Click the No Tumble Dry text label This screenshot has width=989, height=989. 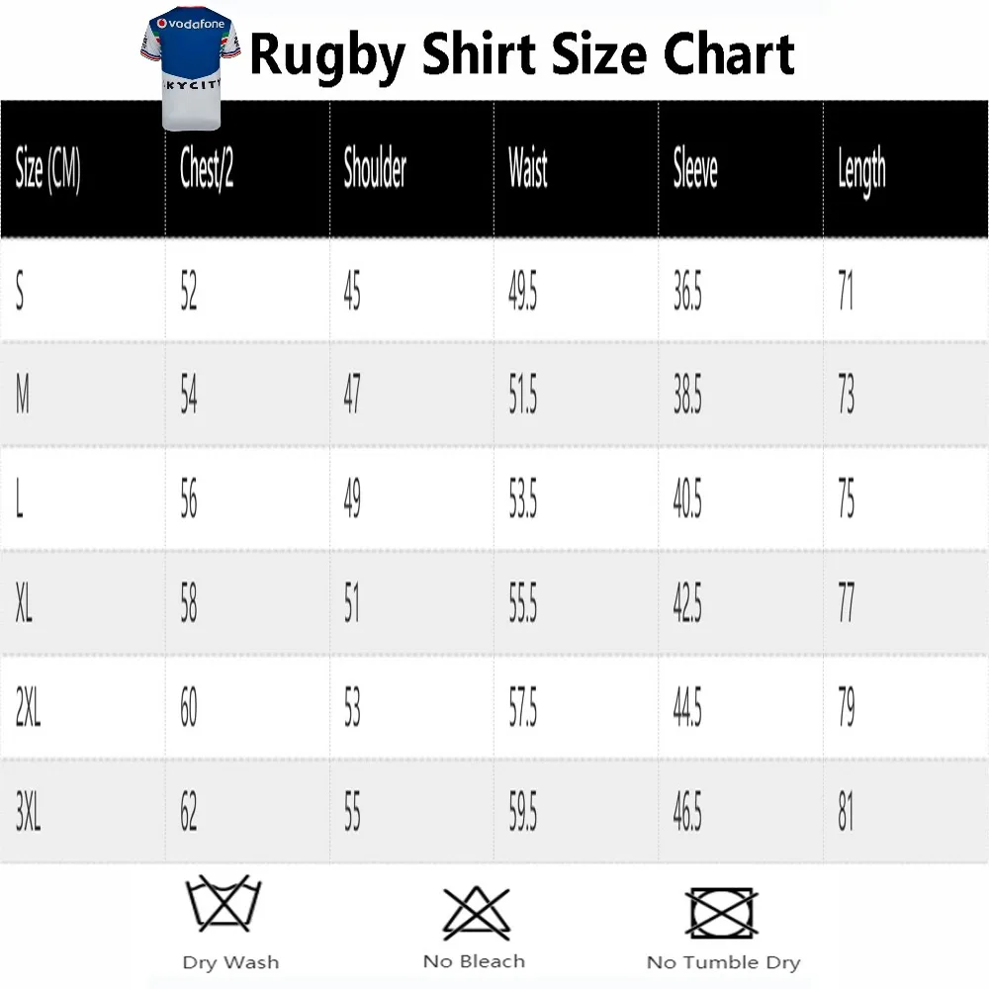723,962
